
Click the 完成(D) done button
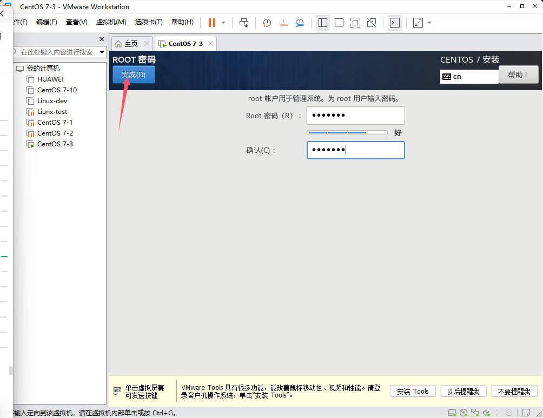134,75
